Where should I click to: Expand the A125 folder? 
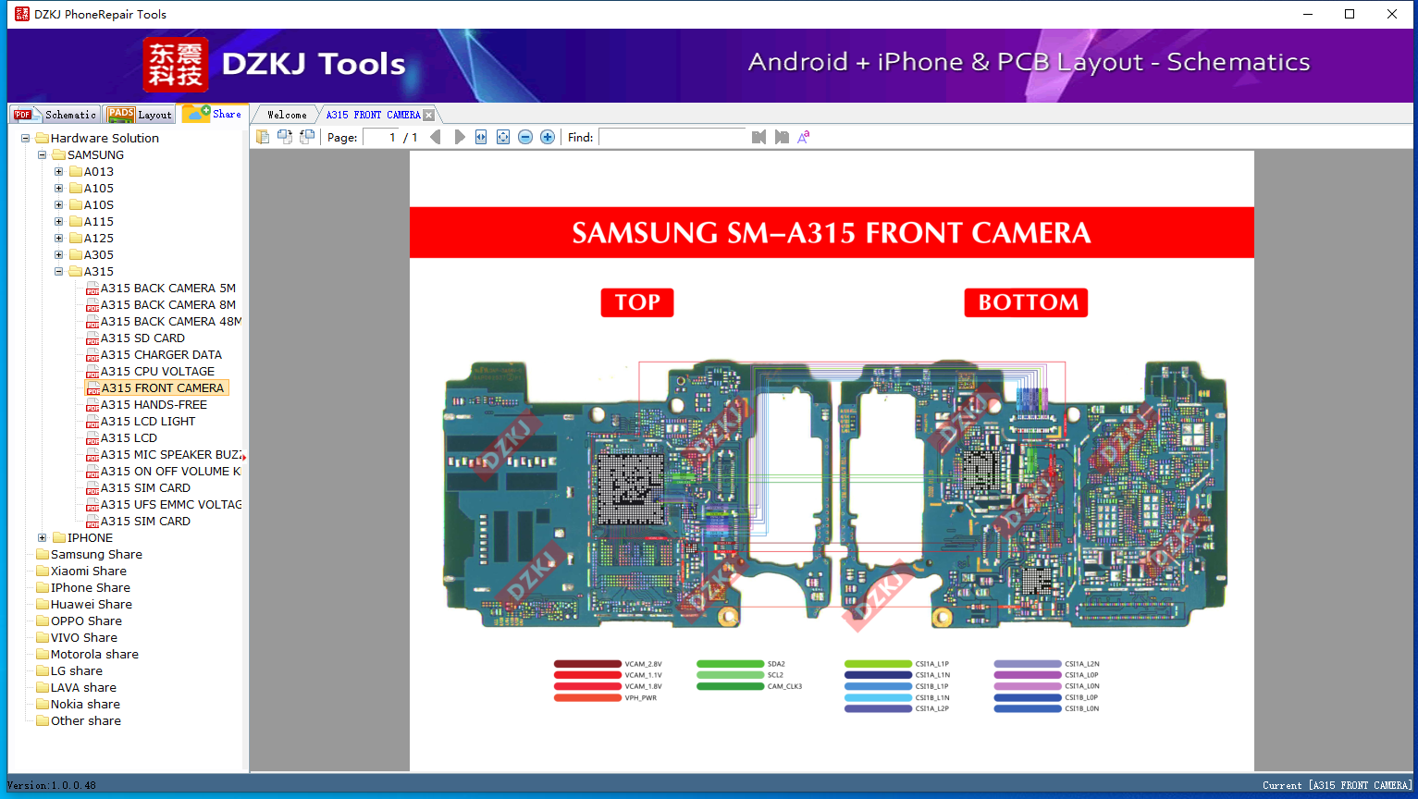click(59, 239)
